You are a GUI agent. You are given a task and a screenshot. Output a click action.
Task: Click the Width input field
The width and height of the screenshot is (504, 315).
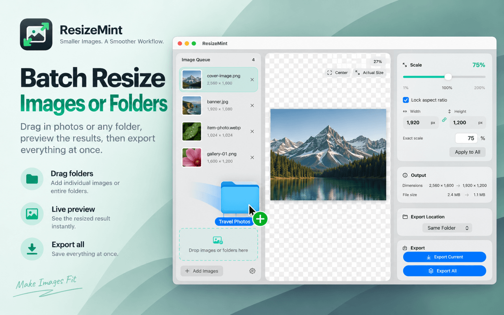coord(421,123)
